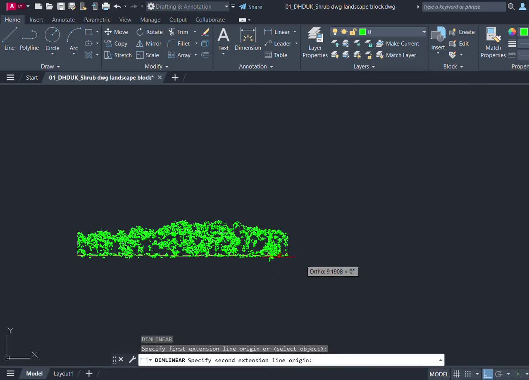Image resolution: width=529 pixels, height=380 pixels.
Task: Toggle the grid display in the status bar
Action: [456, 374]
